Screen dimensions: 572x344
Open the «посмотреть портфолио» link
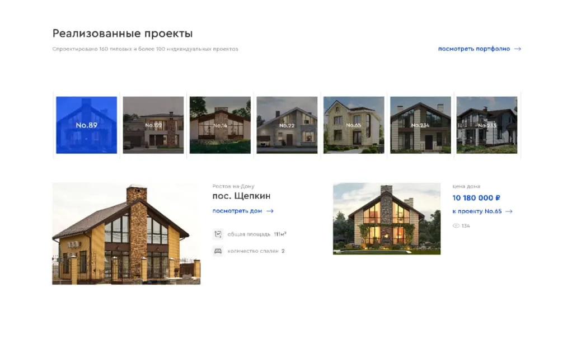pos(474,49)
